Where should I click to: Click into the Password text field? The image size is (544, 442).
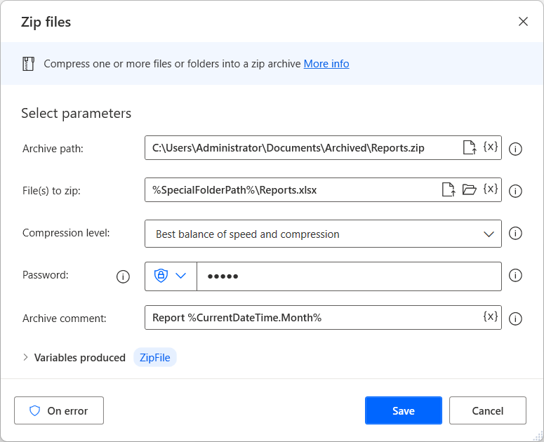(x=349, y=276)
